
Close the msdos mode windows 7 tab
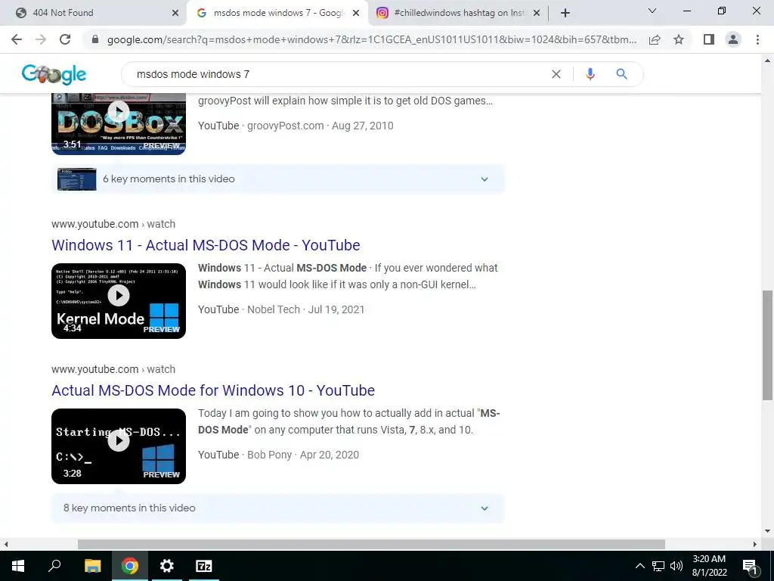click(x=356, y=13)
